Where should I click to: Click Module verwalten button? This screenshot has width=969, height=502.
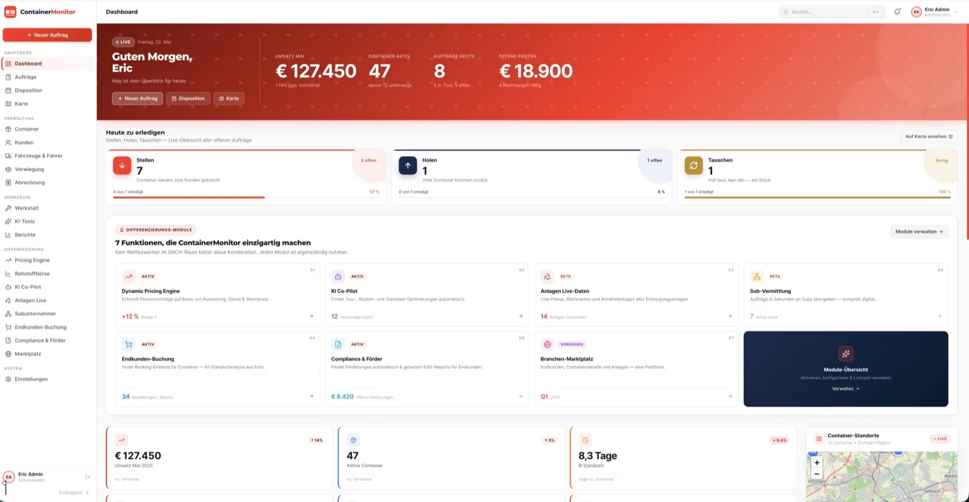click(919, 231)
